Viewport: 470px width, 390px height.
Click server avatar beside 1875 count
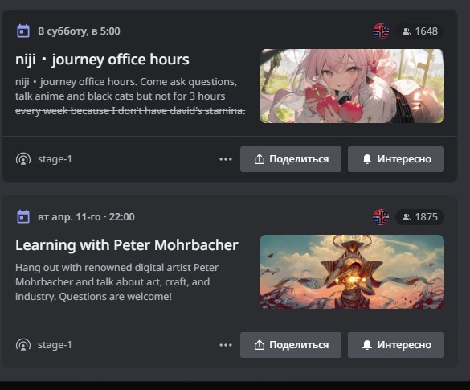tap(381, 217)
